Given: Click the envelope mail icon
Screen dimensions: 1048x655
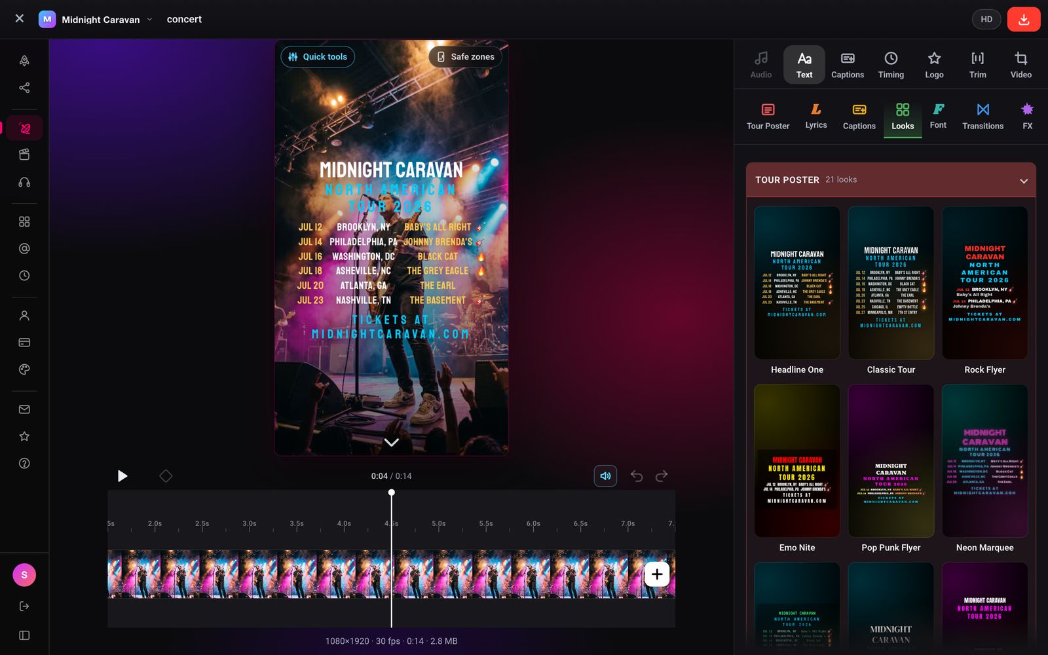Looking at the screenshot, I should point(24,409).
